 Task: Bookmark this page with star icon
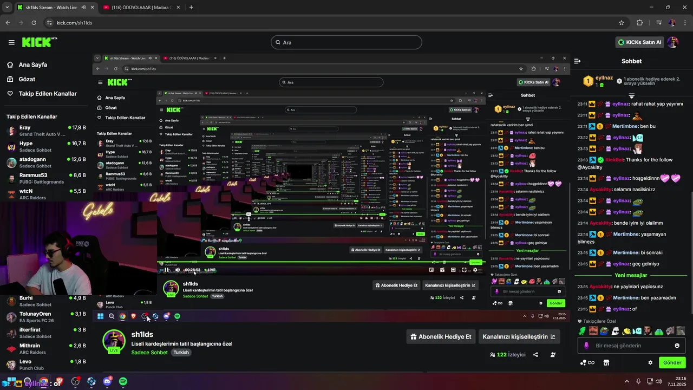622,23
